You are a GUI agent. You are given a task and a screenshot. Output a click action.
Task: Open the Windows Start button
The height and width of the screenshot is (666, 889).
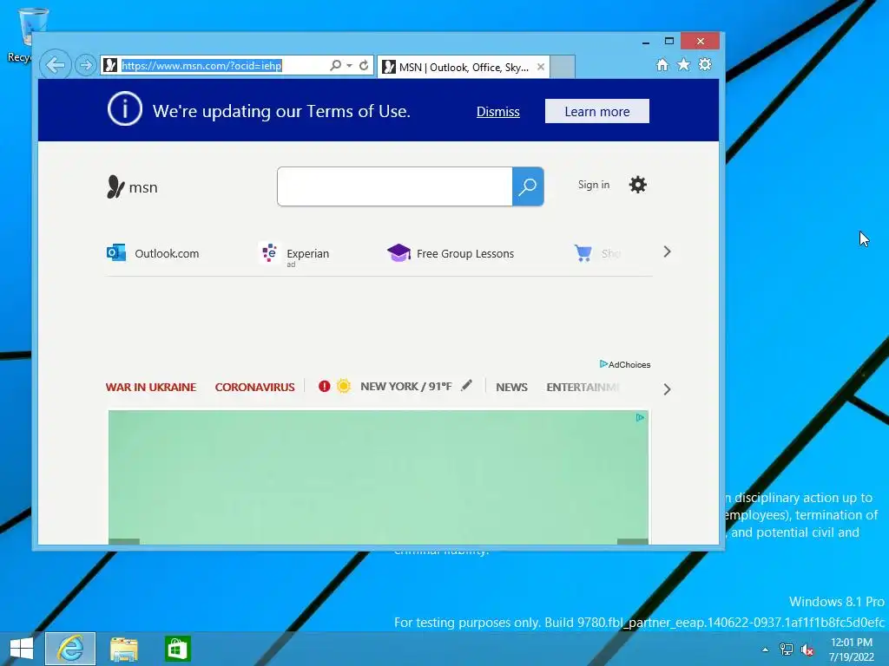coord(22,649)
